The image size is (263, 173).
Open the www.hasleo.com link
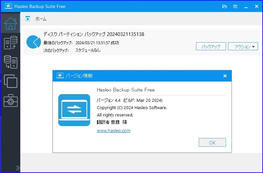tap(114, 130)
